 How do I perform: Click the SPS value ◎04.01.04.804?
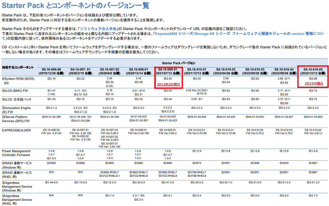(313, 117)
